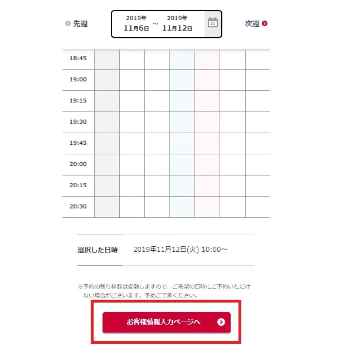Select 19:45 slot in the third day column
The width and height of the screenshot is (346, 346).
[157, 143]
